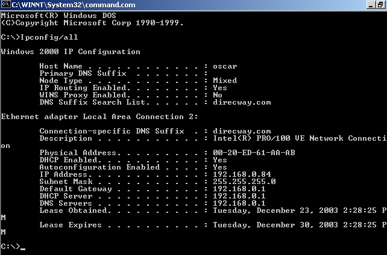Click the Copyright Microsoft Corp 1990-1999 line
Screen dimensions: 387x255
pos(92,23)
